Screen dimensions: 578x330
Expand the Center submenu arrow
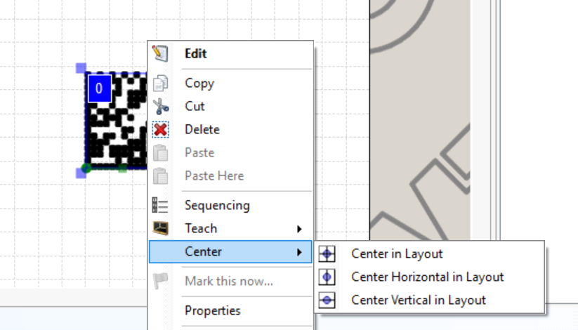click(300, 252)
